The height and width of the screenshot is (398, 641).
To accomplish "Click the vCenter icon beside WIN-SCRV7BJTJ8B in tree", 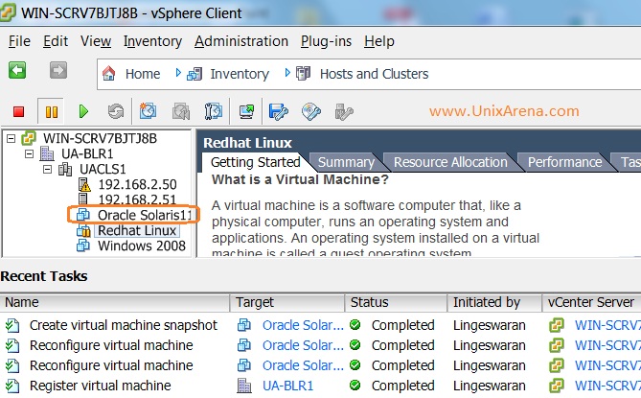I will [29, 138].
